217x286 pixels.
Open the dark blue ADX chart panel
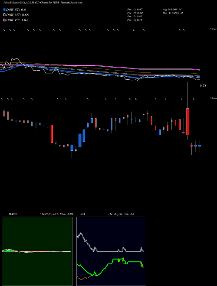tap(111, 251)
